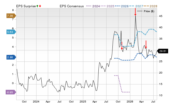Click the -0.95 purple value tag

pos(11,92)
